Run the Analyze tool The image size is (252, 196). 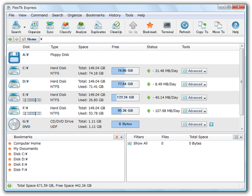pos(81,27)
